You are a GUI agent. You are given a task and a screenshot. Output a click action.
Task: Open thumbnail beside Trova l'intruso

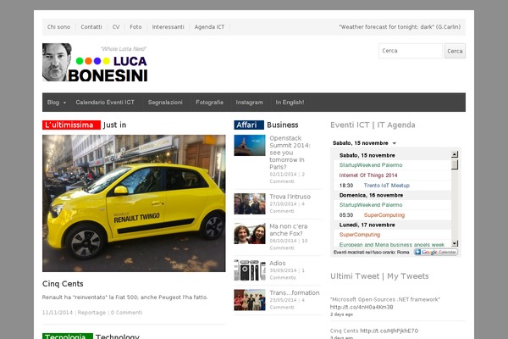(250, 203)
